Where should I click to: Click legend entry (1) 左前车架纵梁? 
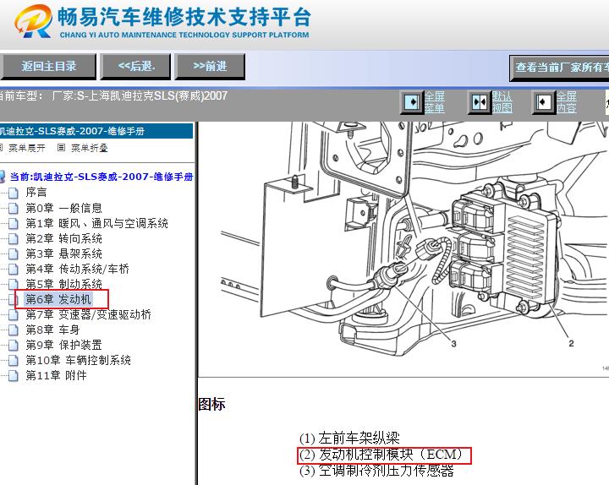click(x=349, y=439)
